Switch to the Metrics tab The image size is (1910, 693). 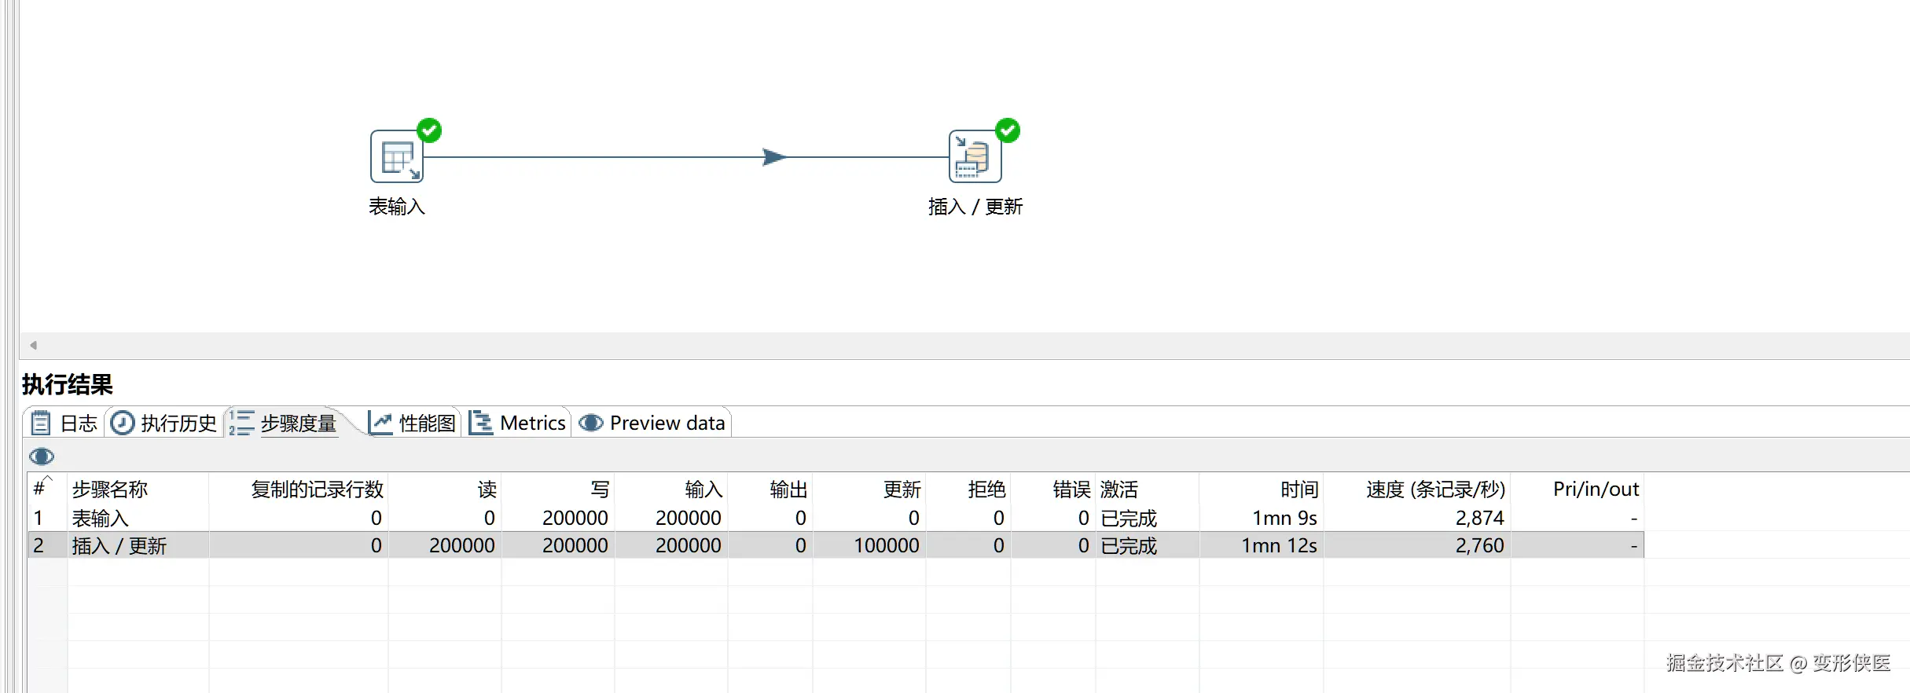(x=518, y=423)
